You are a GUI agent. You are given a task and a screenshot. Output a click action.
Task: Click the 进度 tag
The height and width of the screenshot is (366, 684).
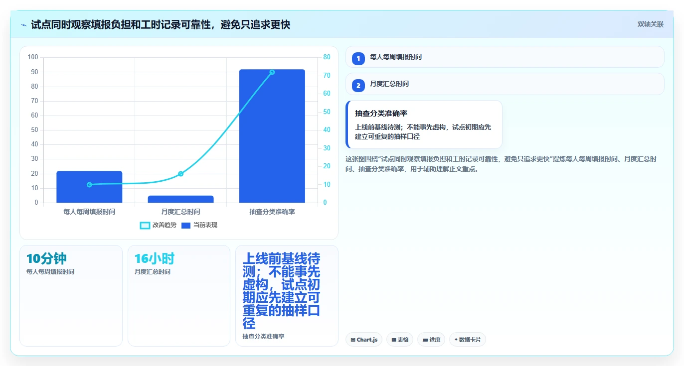click(x=431, y=340)
